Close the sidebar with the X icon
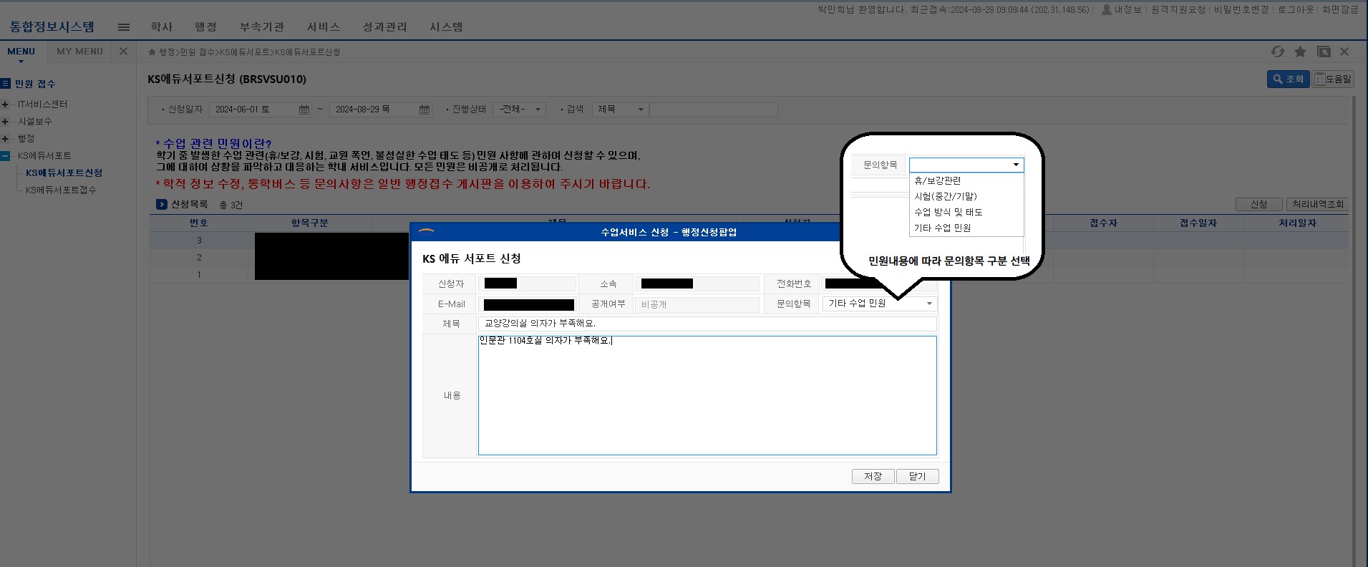 [x=123, y=52]
